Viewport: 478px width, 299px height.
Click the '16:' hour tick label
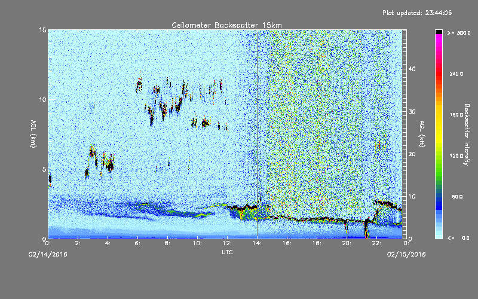pos(287,243)
